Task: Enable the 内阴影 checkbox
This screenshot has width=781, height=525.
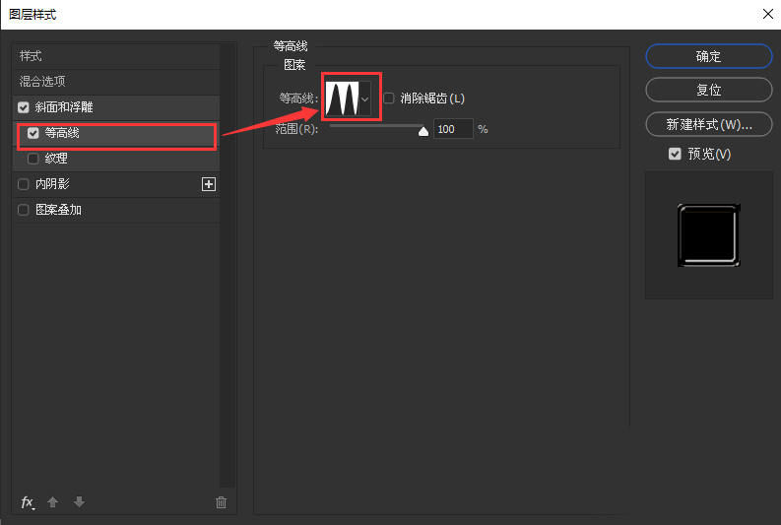Action: pyautogui.click(x=24, y=184)
